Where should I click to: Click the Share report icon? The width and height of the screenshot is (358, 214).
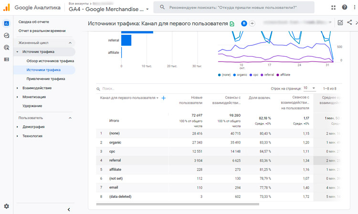tap(349, 22)
